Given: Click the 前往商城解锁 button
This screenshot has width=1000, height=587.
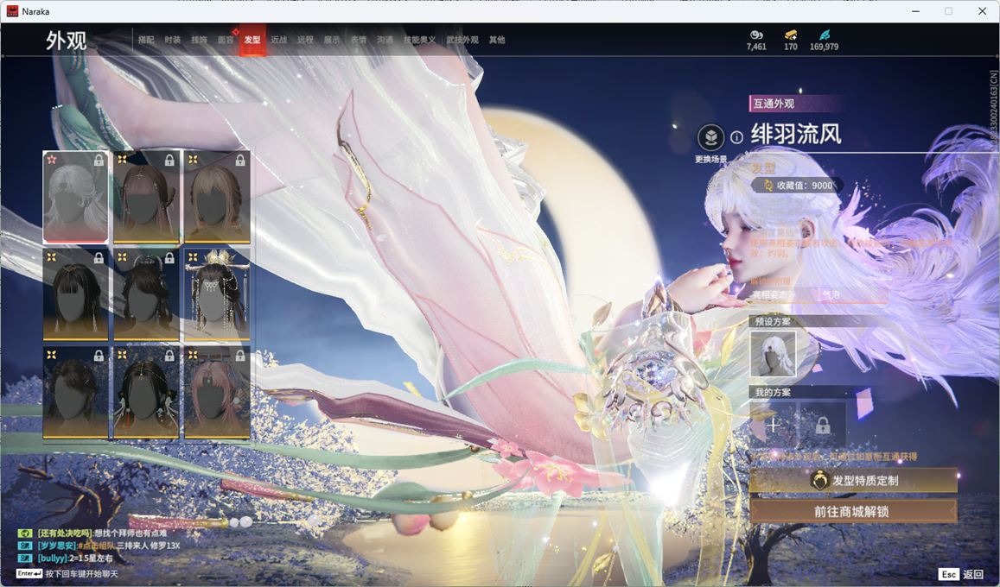Looking at the screenshot, I should point(853,511).
